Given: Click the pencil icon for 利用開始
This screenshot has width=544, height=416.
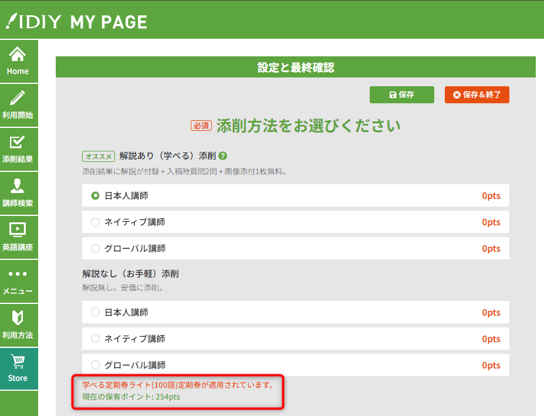Looking at the screenshot, I should 18,98.
